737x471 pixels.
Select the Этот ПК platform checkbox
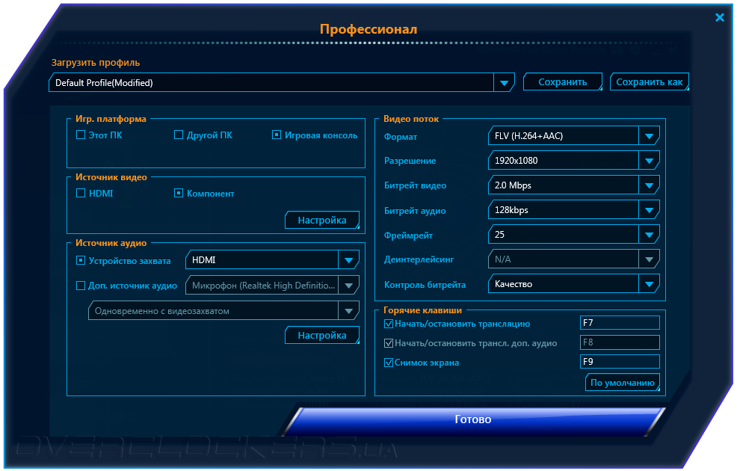coord(81,135)
